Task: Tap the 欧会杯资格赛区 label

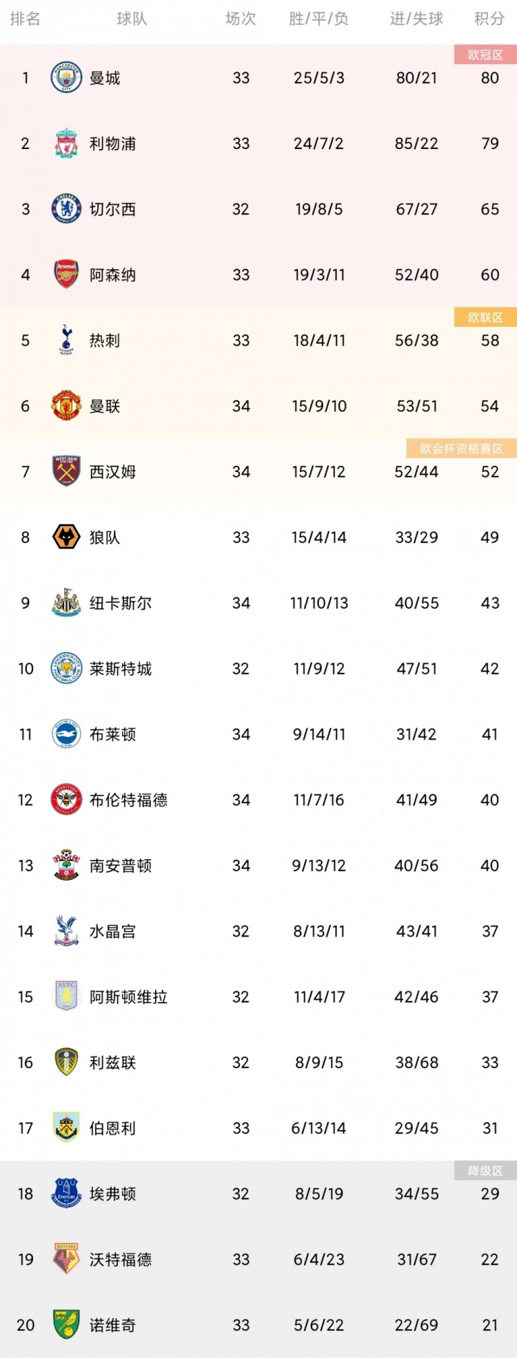Action: 462,449
